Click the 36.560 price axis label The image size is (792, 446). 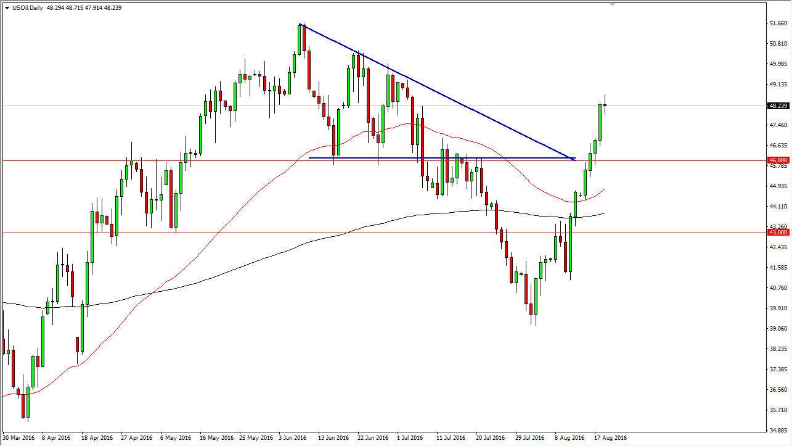(x=778, y=390)
